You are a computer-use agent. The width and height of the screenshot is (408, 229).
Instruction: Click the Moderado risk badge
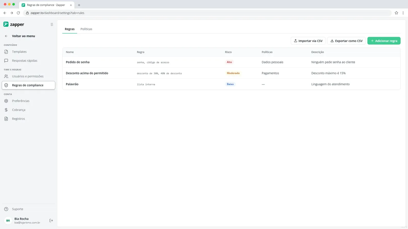click(233, 73)
